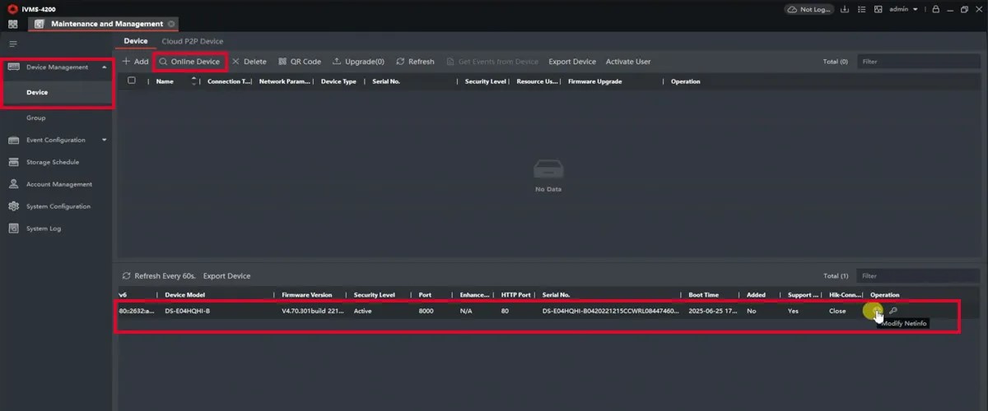Click the Activate User button

tap(628, 62)
